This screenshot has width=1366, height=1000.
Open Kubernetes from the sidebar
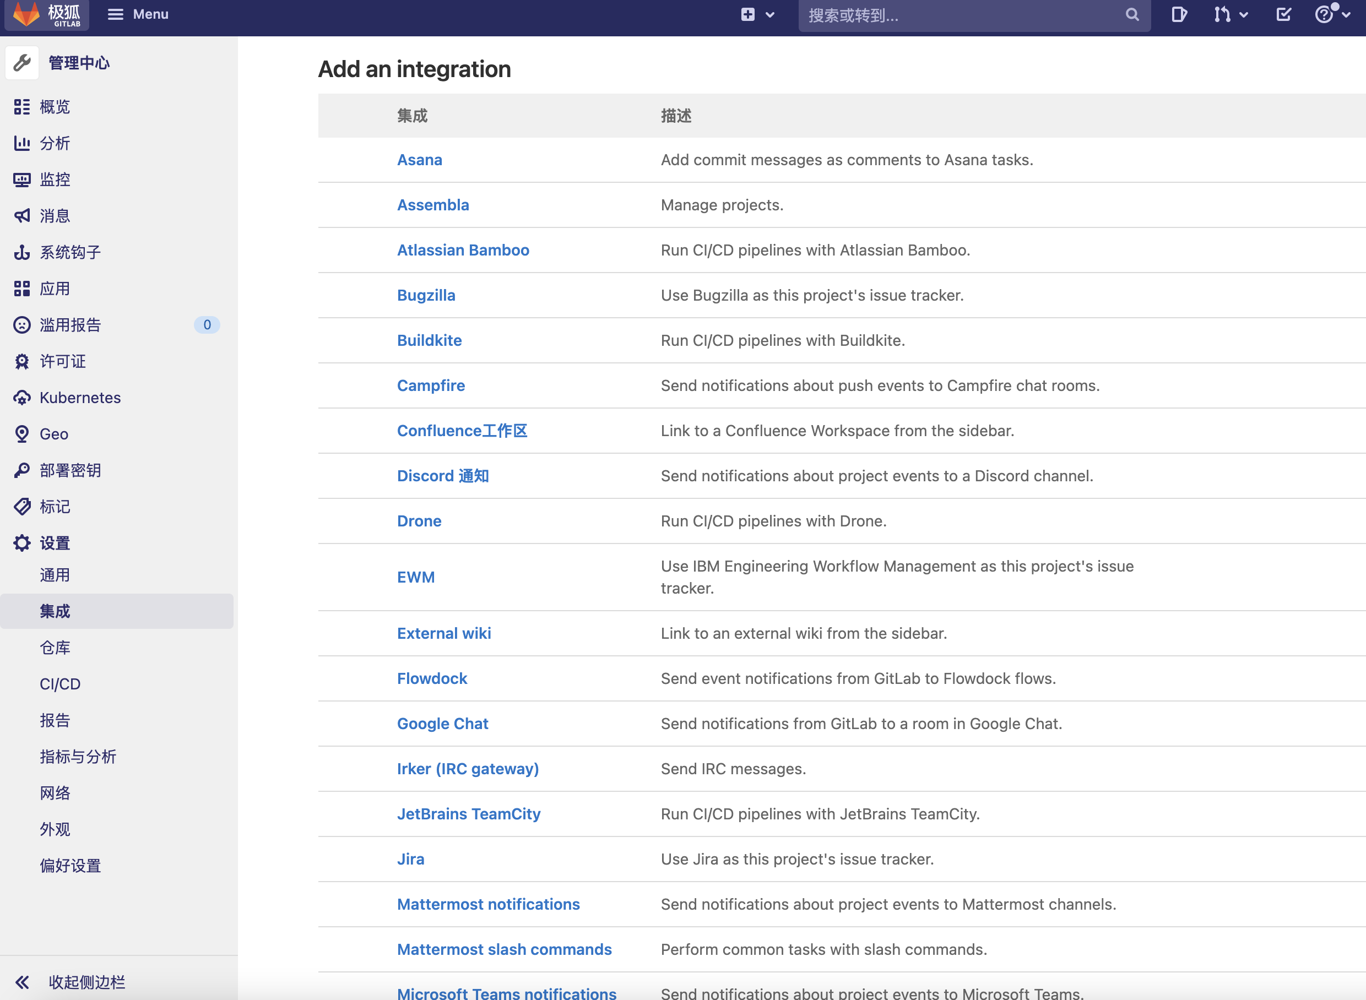click(x=80, y=398)
